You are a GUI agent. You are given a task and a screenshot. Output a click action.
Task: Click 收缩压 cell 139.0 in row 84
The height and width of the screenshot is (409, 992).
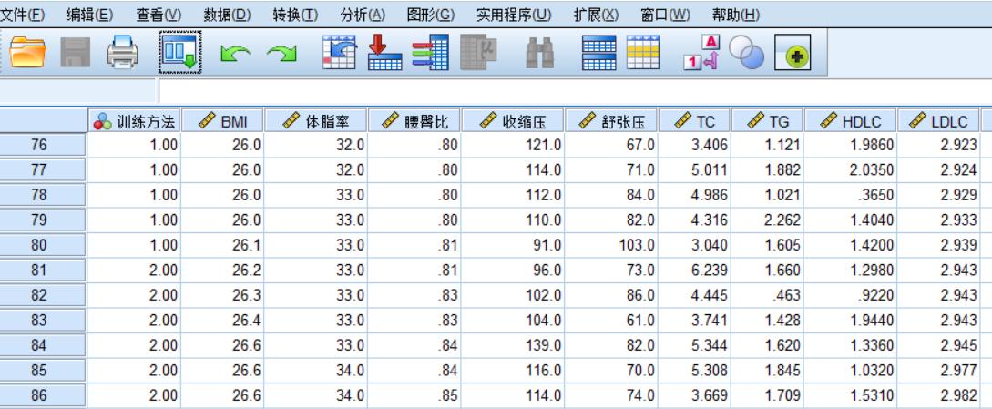[513, 345]
